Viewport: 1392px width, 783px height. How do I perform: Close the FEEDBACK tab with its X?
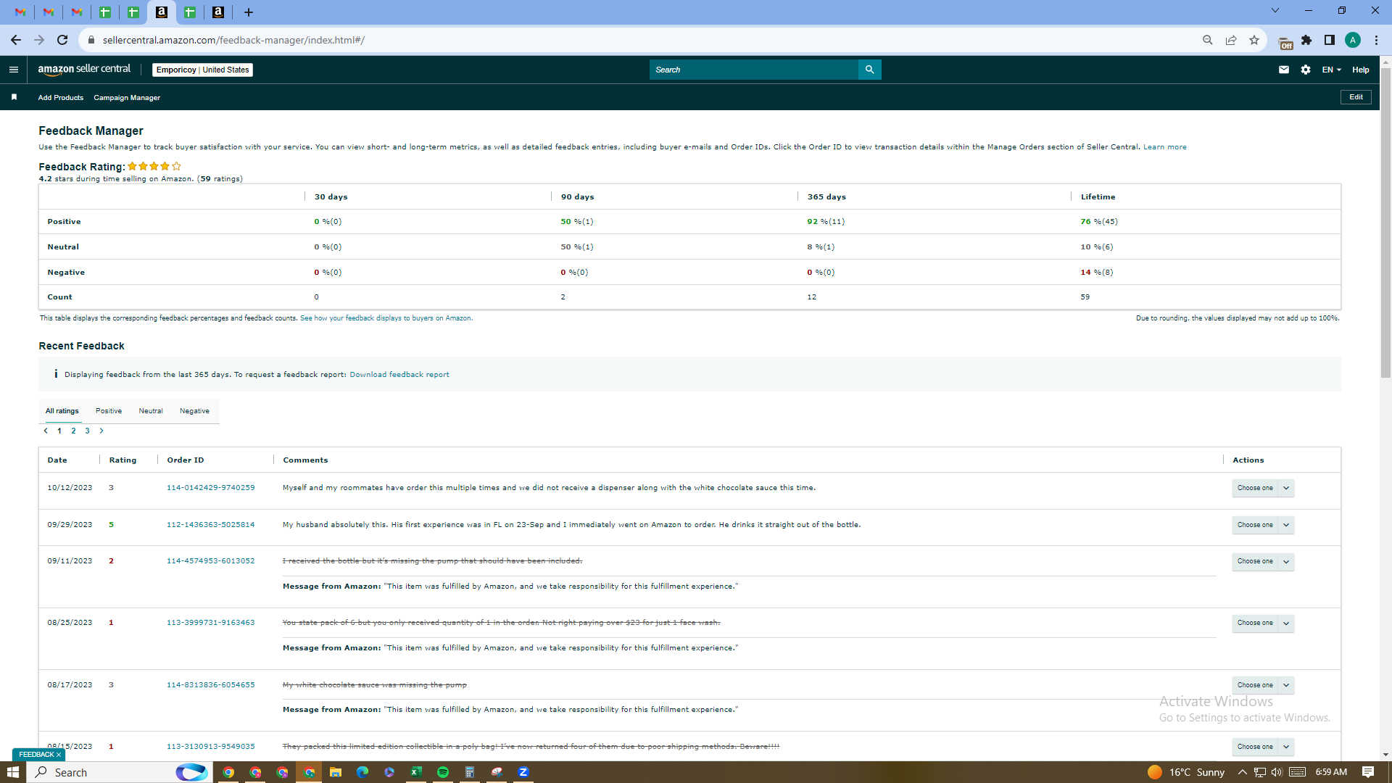(x=59, y=755)
